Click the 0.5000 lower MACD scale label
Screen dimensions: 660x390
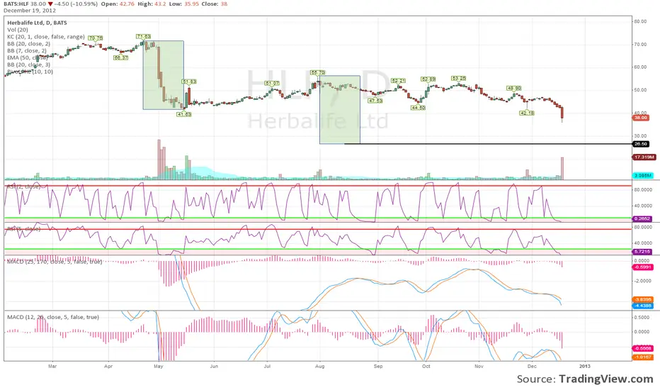[x=643, y=318]
